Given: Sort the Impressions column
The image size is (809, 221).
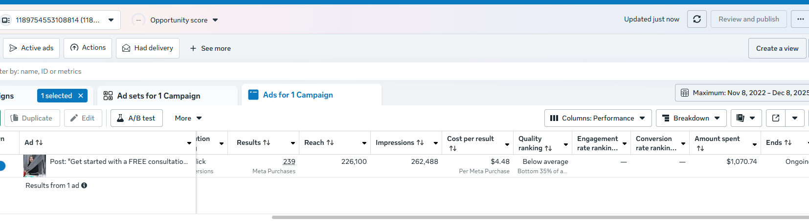Looking at the screenshot, I should [420, 142].
